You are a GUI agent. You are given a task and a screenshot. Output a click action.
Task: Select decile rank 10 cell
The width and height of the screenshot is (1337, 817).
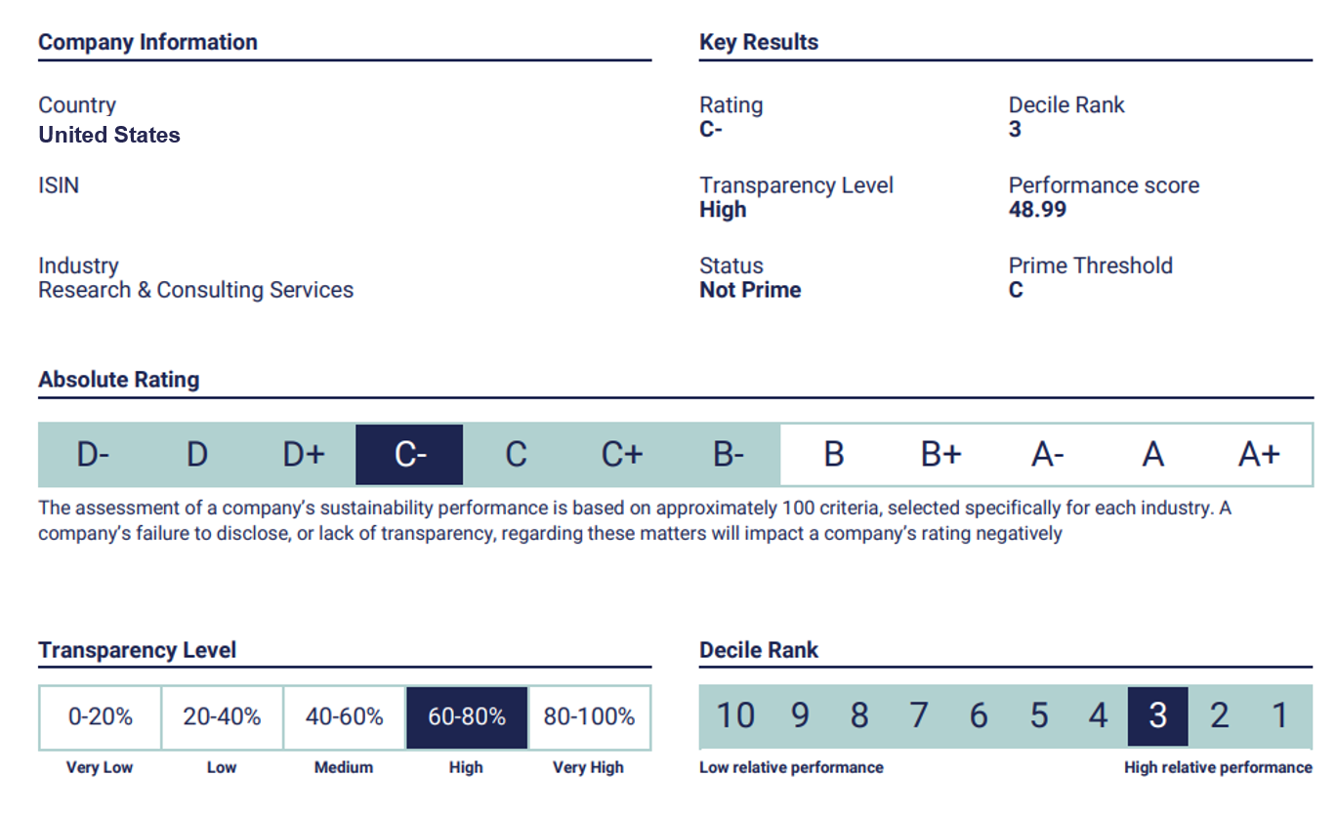[x=735, y=716]
